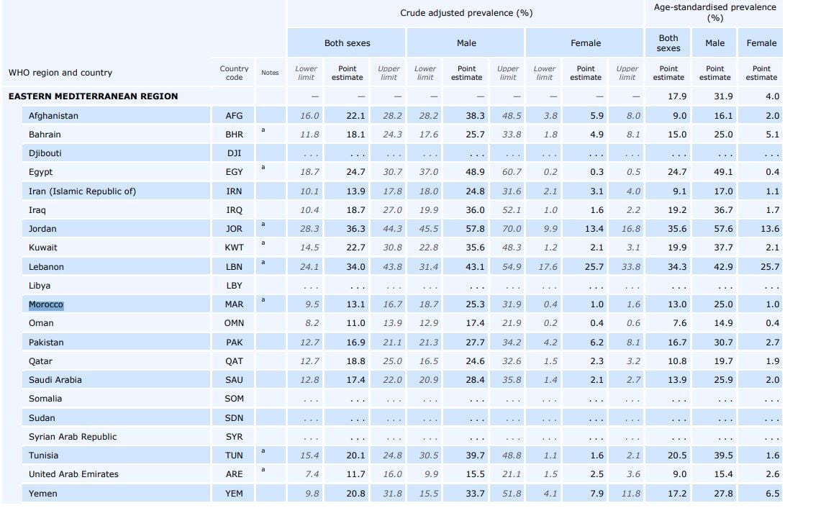Click the Country code column header
The height and width of the screenshot is (521, 821).
[234, 73]
